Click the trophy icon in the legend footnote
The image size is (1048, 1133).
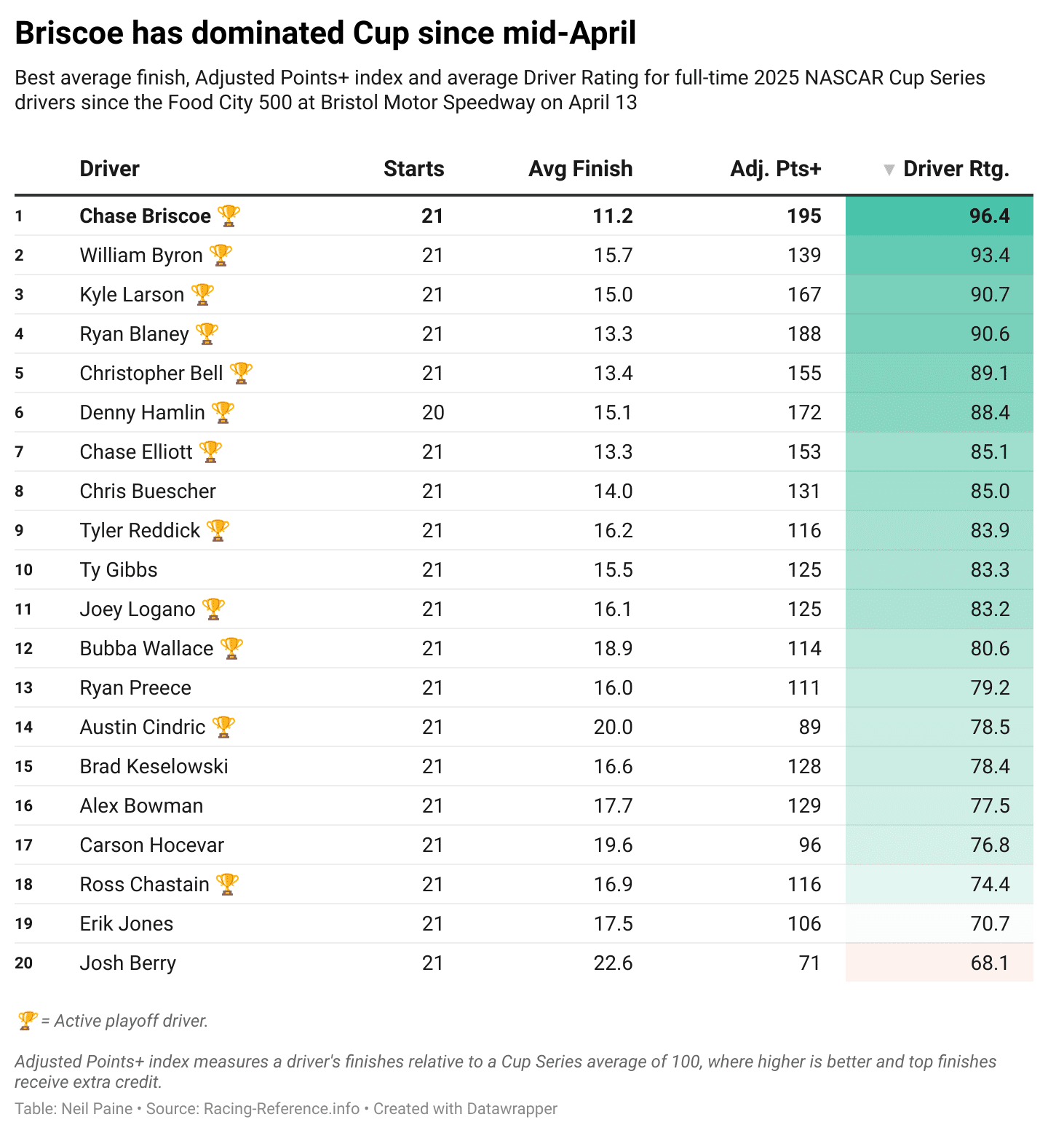pyautogui.click(x=27, y=1021)
